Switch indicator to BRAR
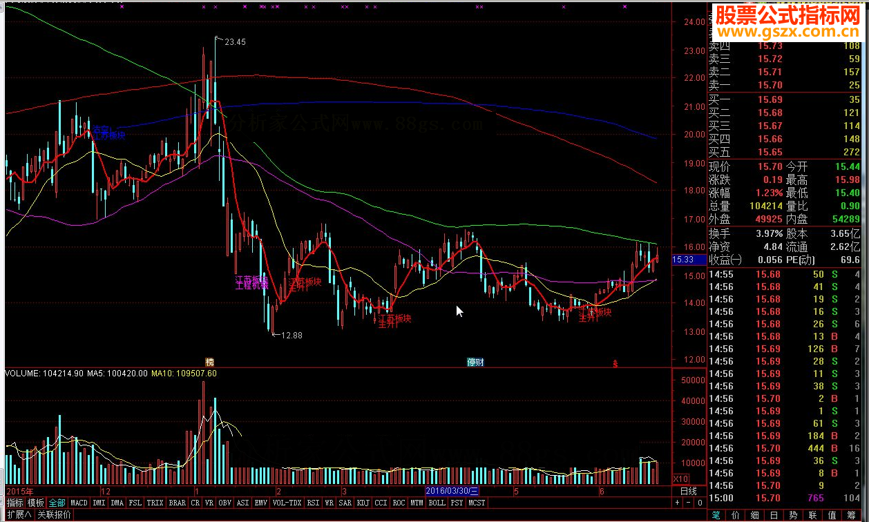869x522 pixels. [178, 503]
